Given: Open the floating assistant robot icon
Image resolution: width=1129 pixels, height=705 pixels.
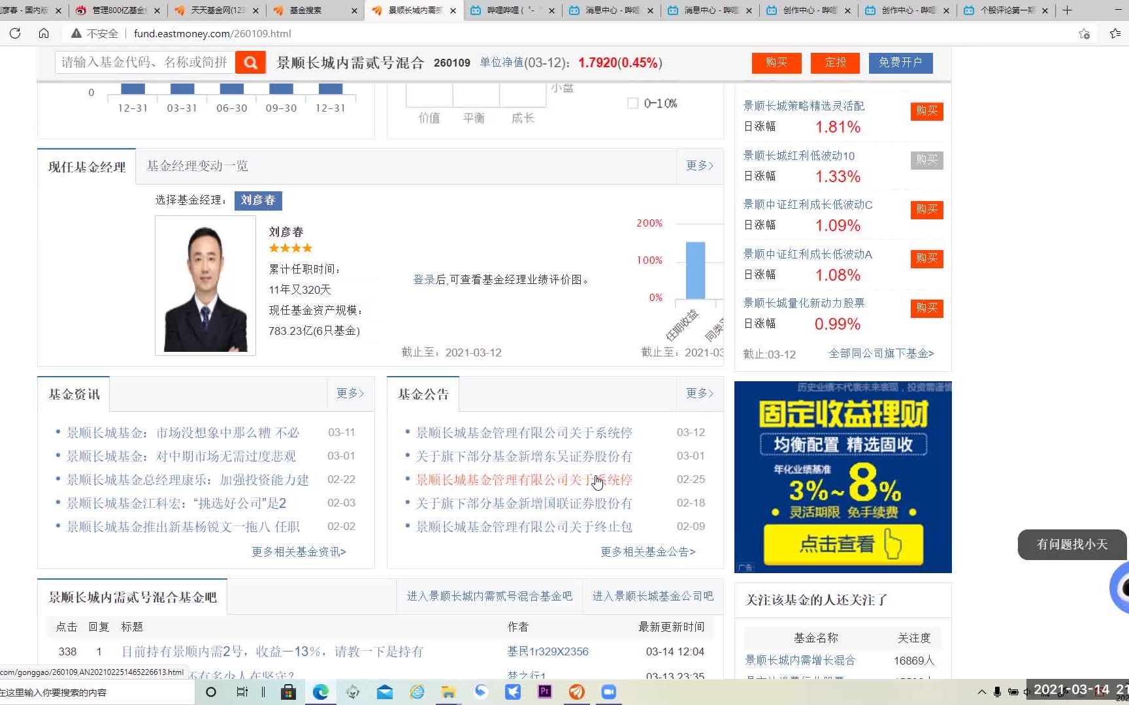Looking at the screenshot, I should pos(1120,587).
